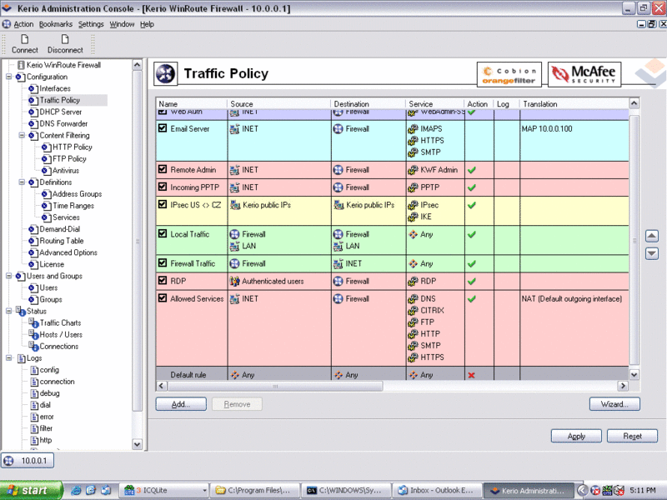
Task: Open the debug log icon
Action: coord(34,393)
